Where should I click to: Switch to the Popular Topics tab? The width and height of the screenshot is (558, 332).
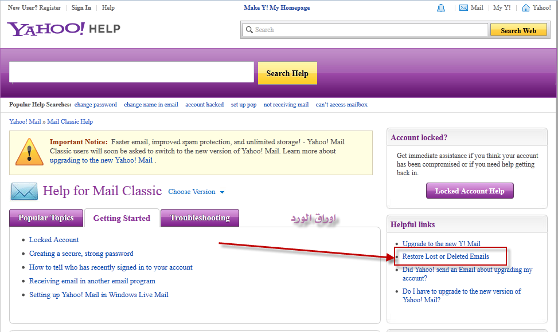point(46,218)
